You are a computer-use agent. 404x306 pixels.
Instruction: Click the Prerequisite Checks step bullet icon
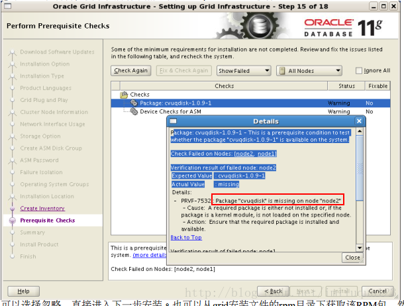click(12, 221)
